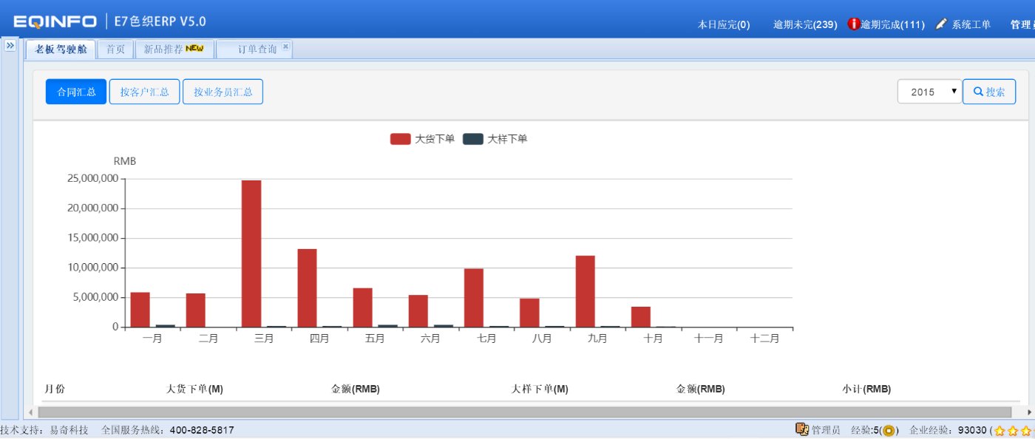The height and width of the screenshot is (439, 1035).
Task: Click the EQINFO logo in header
Action: (x=55, y=22)
